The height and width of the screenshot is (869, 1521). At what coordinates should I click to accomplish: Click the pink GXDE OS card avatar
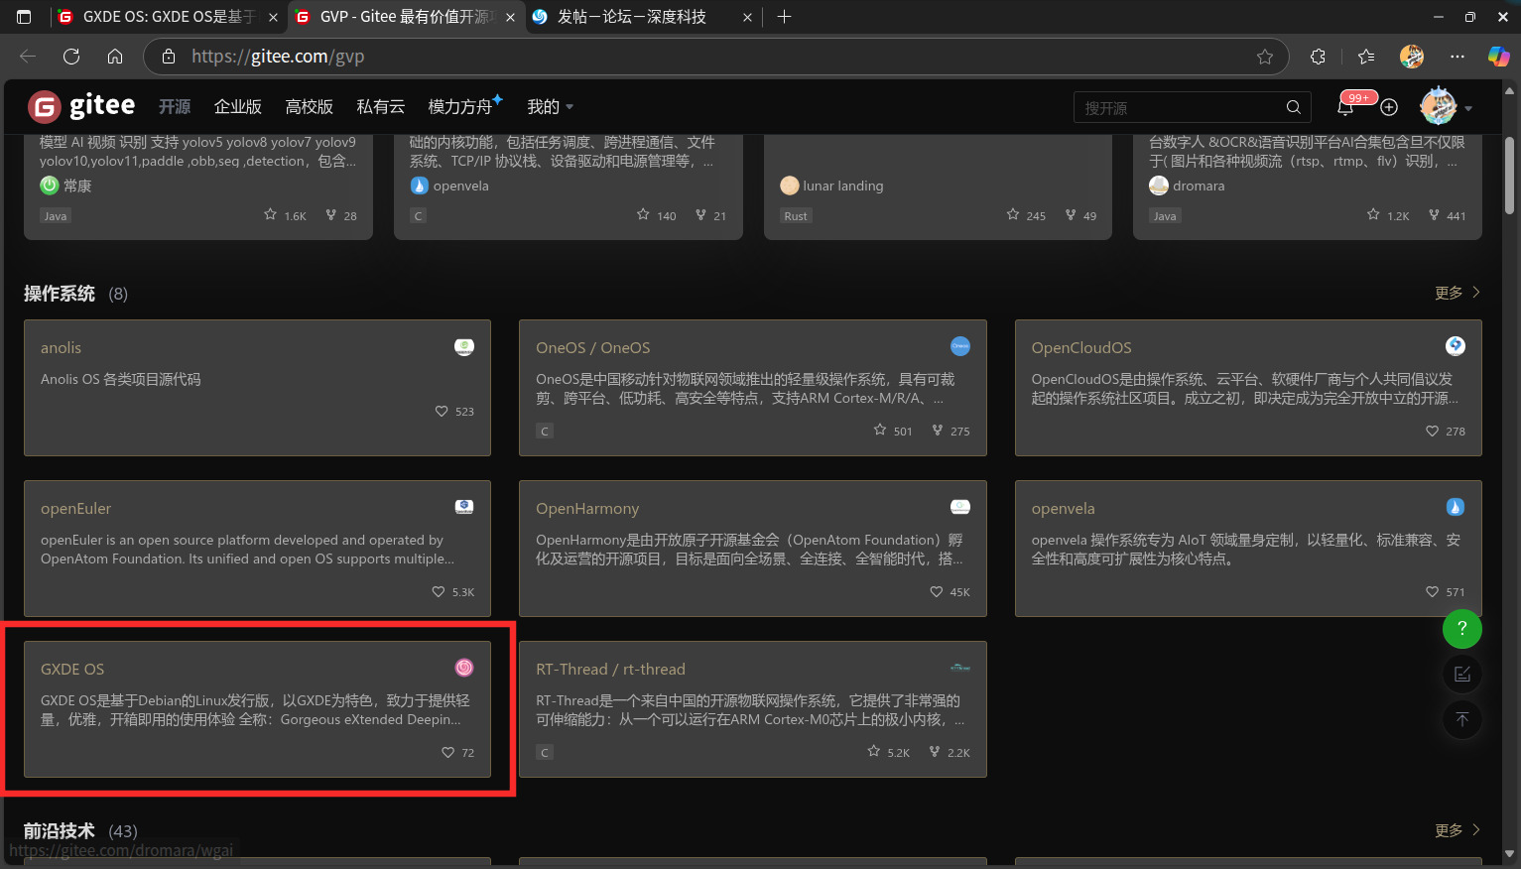(x=464, y=668)
